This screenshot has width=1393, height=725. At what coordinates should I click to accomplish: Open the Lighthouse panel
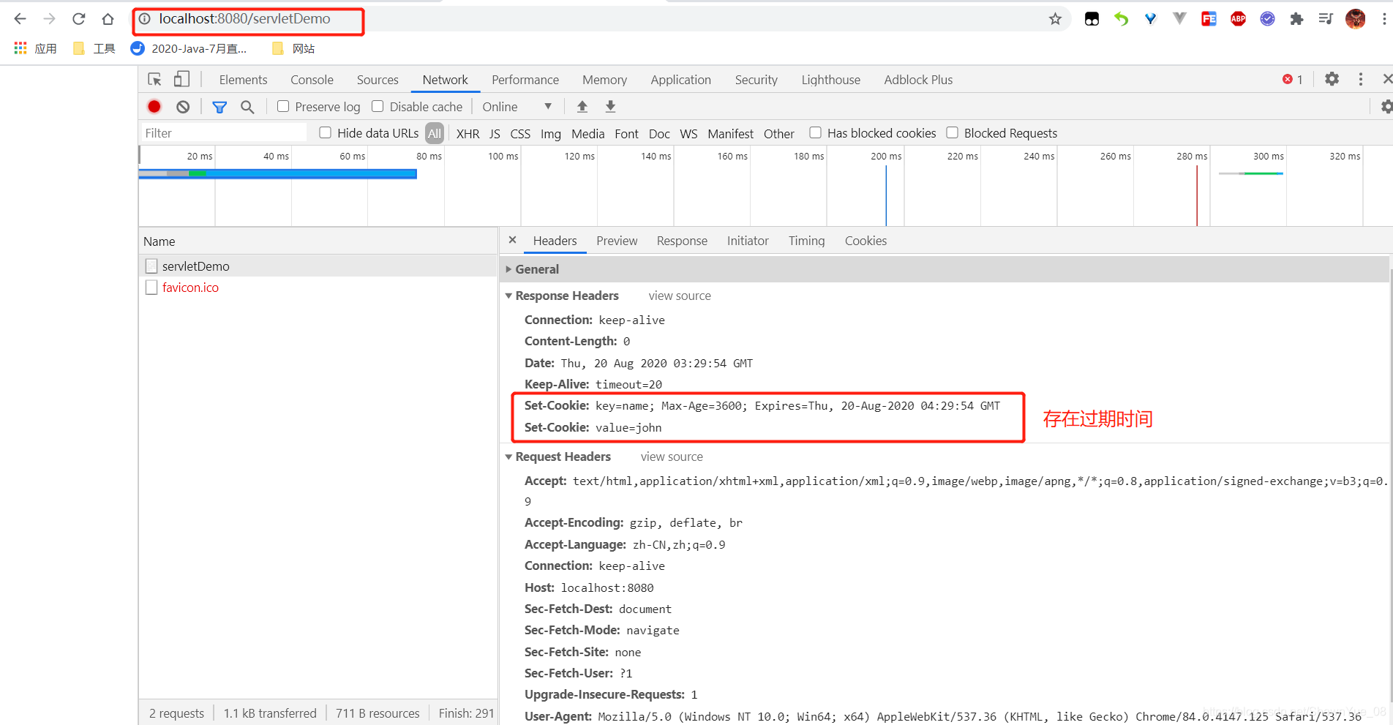point(831,80)
